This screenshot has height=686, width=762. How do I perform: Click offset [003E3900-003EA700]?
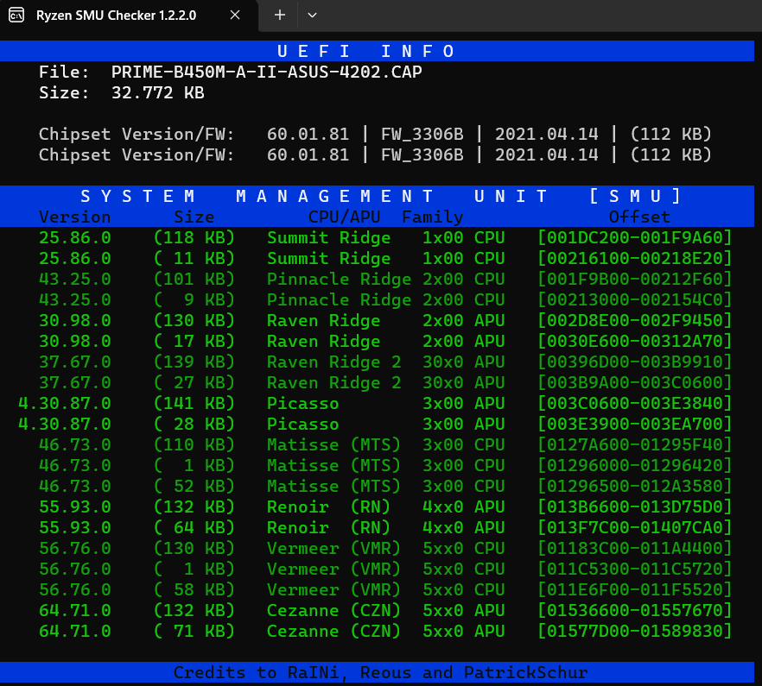point(634,424)
